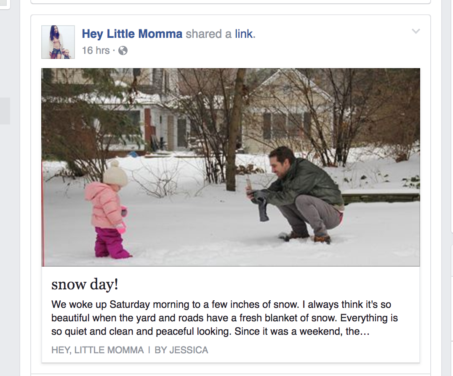453x376 pixels.
Task: Click the toddler's white knit hat
Action: pos(115,173)
